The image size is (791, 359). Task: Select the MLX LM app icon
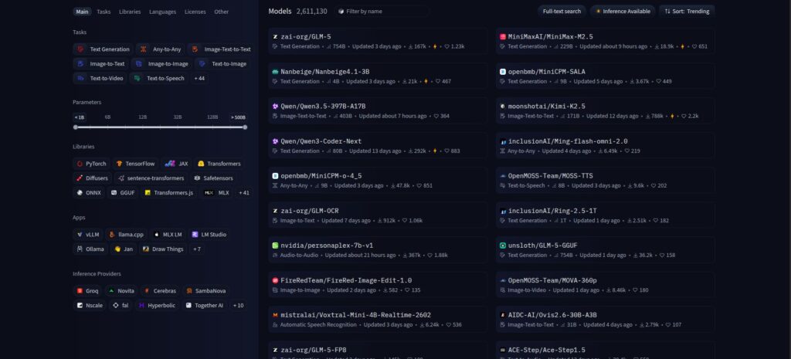coord(156,235)
